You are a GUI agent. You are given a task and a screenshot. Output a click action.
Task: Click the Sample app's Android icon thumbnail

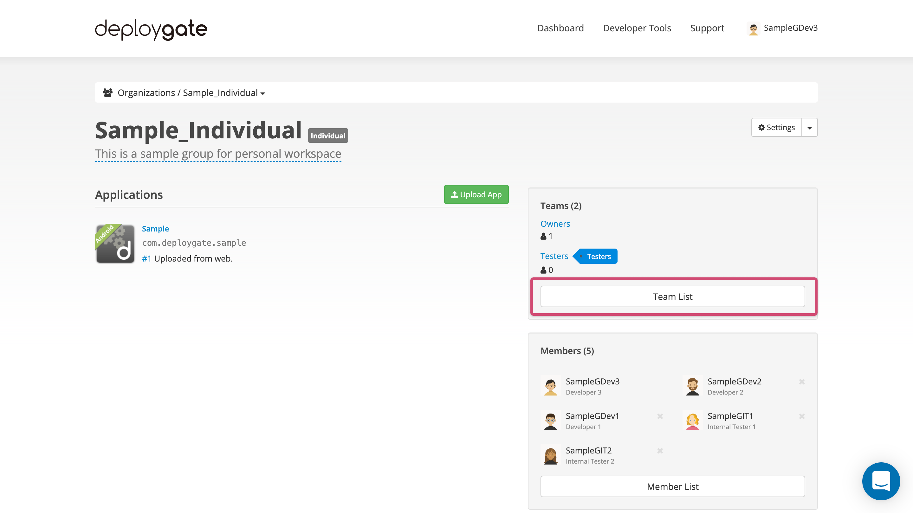pyautogui.click(x=115, y=244)
